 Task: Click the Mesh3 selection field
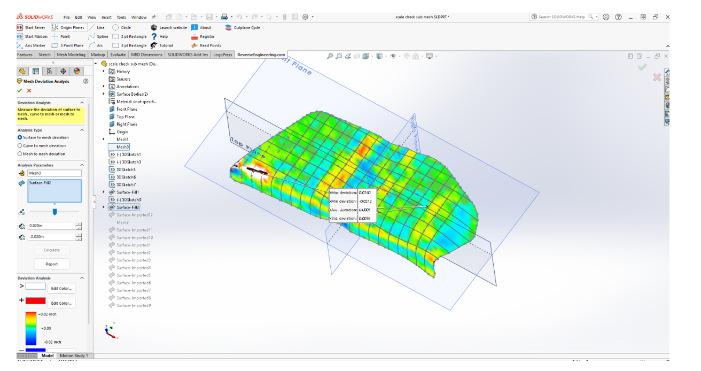pyautogui.click(x=54, y=173)
